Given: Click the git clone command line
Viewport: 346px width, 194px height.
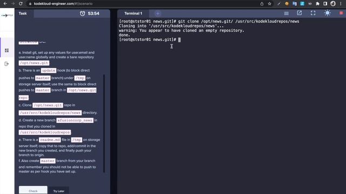Looking at the screenshot, I should pos(209,22).
